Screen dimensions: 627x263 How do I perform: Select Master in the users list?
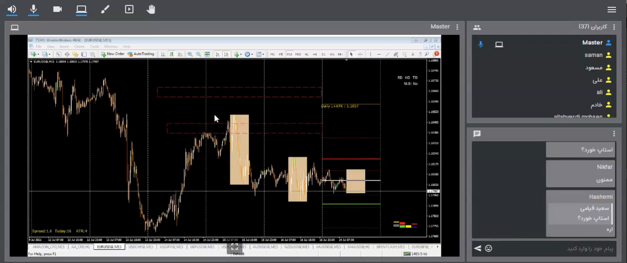[x=592, y=43]
